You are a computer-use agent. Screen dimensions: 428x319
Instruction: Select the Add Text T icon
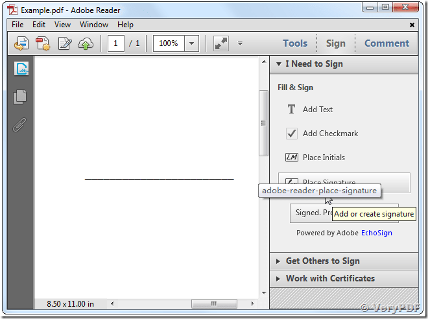[292, 109]
